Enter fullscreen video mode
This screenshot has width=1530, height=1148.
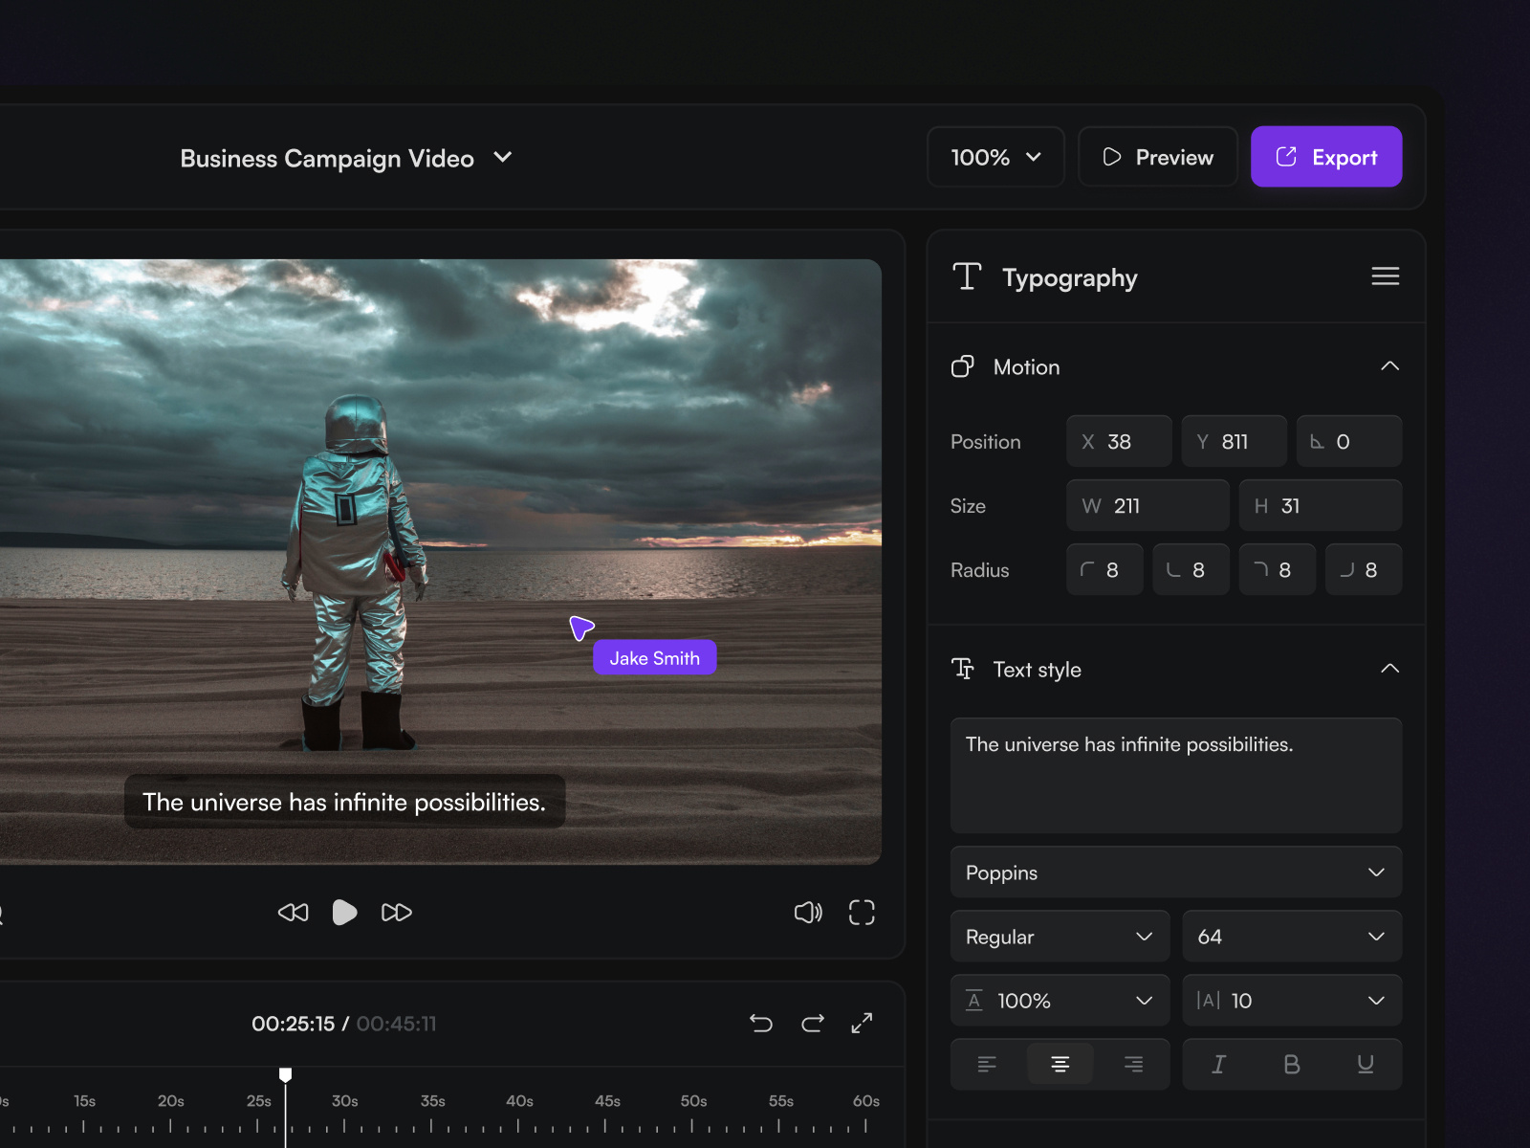pyautogui.click(x=861, y=913)
